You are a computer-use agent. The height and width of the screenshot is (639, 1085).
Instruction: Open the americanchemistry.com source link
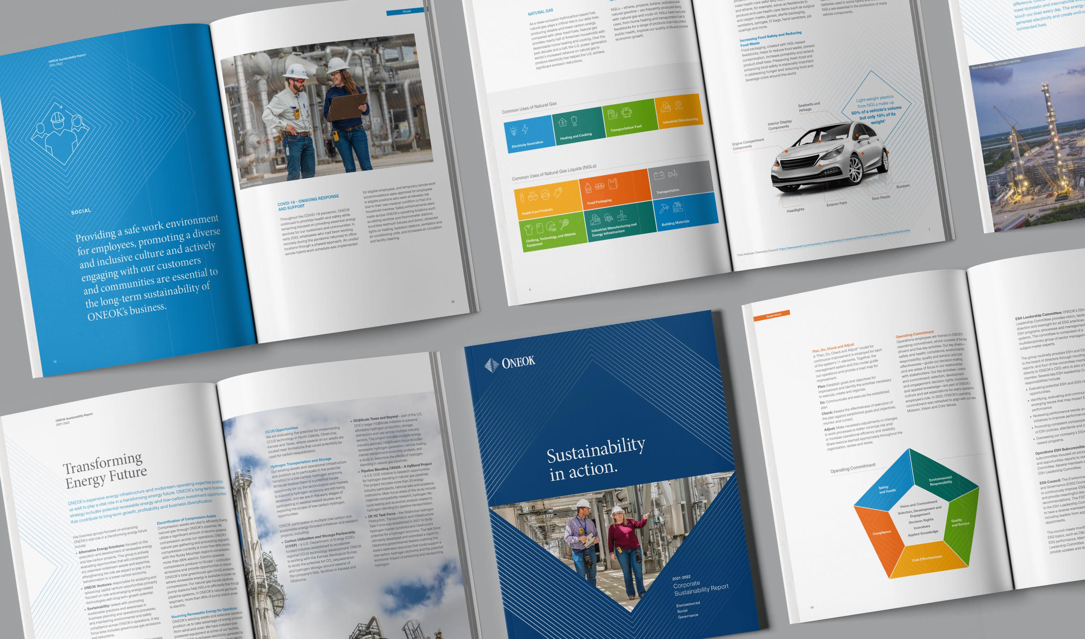(x=844, y=240)
